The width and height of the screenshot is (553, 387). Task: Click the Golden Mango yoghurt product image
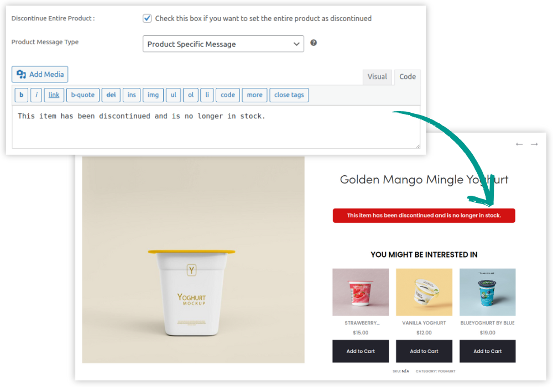point(193,260)
